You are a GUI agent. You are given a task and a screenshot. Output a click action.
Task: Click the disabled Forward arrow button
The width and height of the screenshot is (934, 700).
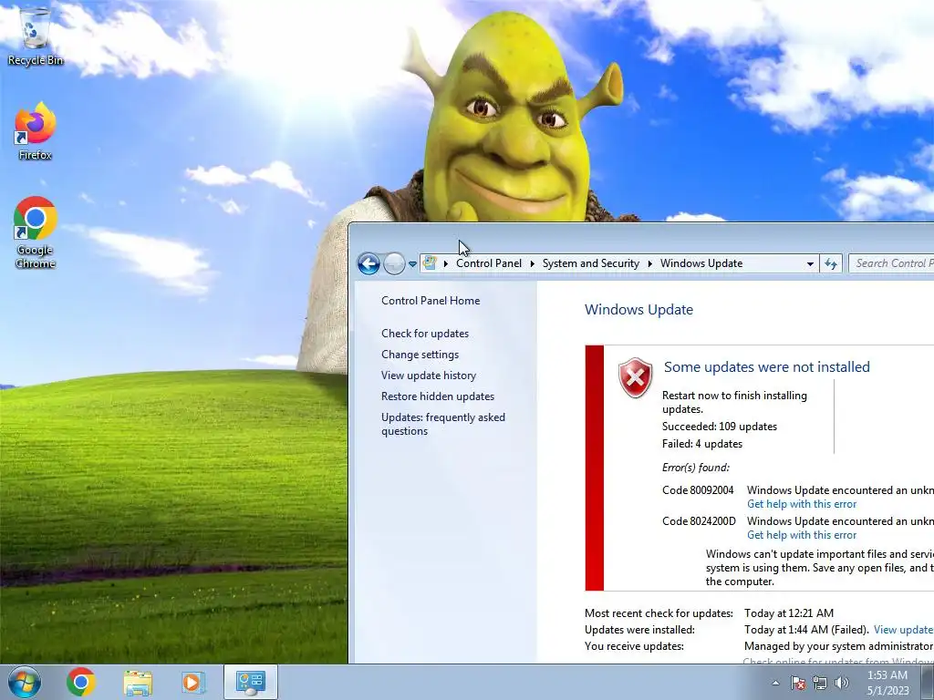point(394,263)
